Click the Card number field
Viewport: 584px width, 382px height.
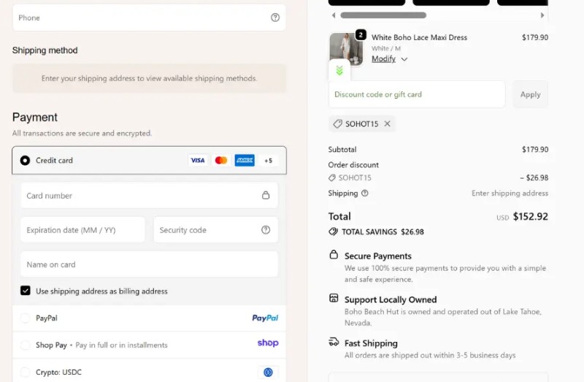tap(149, 195)
